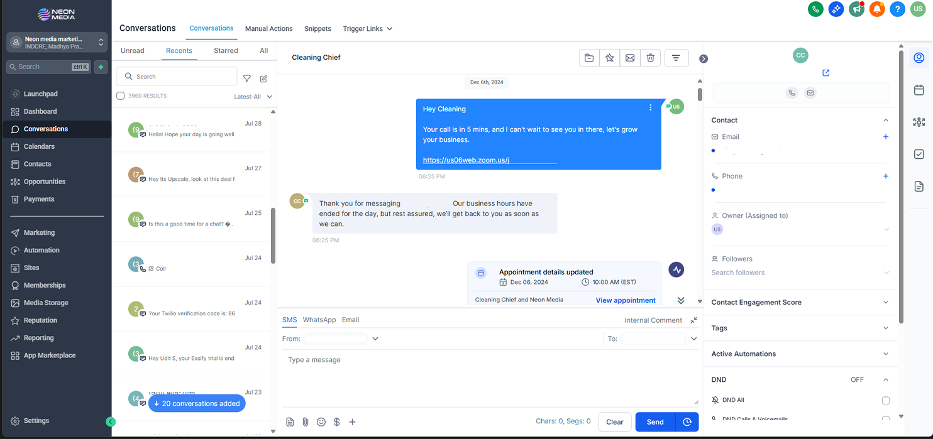Open the orange notifications bell
This screenshot has height=439, width=933.
pos(876,9)
